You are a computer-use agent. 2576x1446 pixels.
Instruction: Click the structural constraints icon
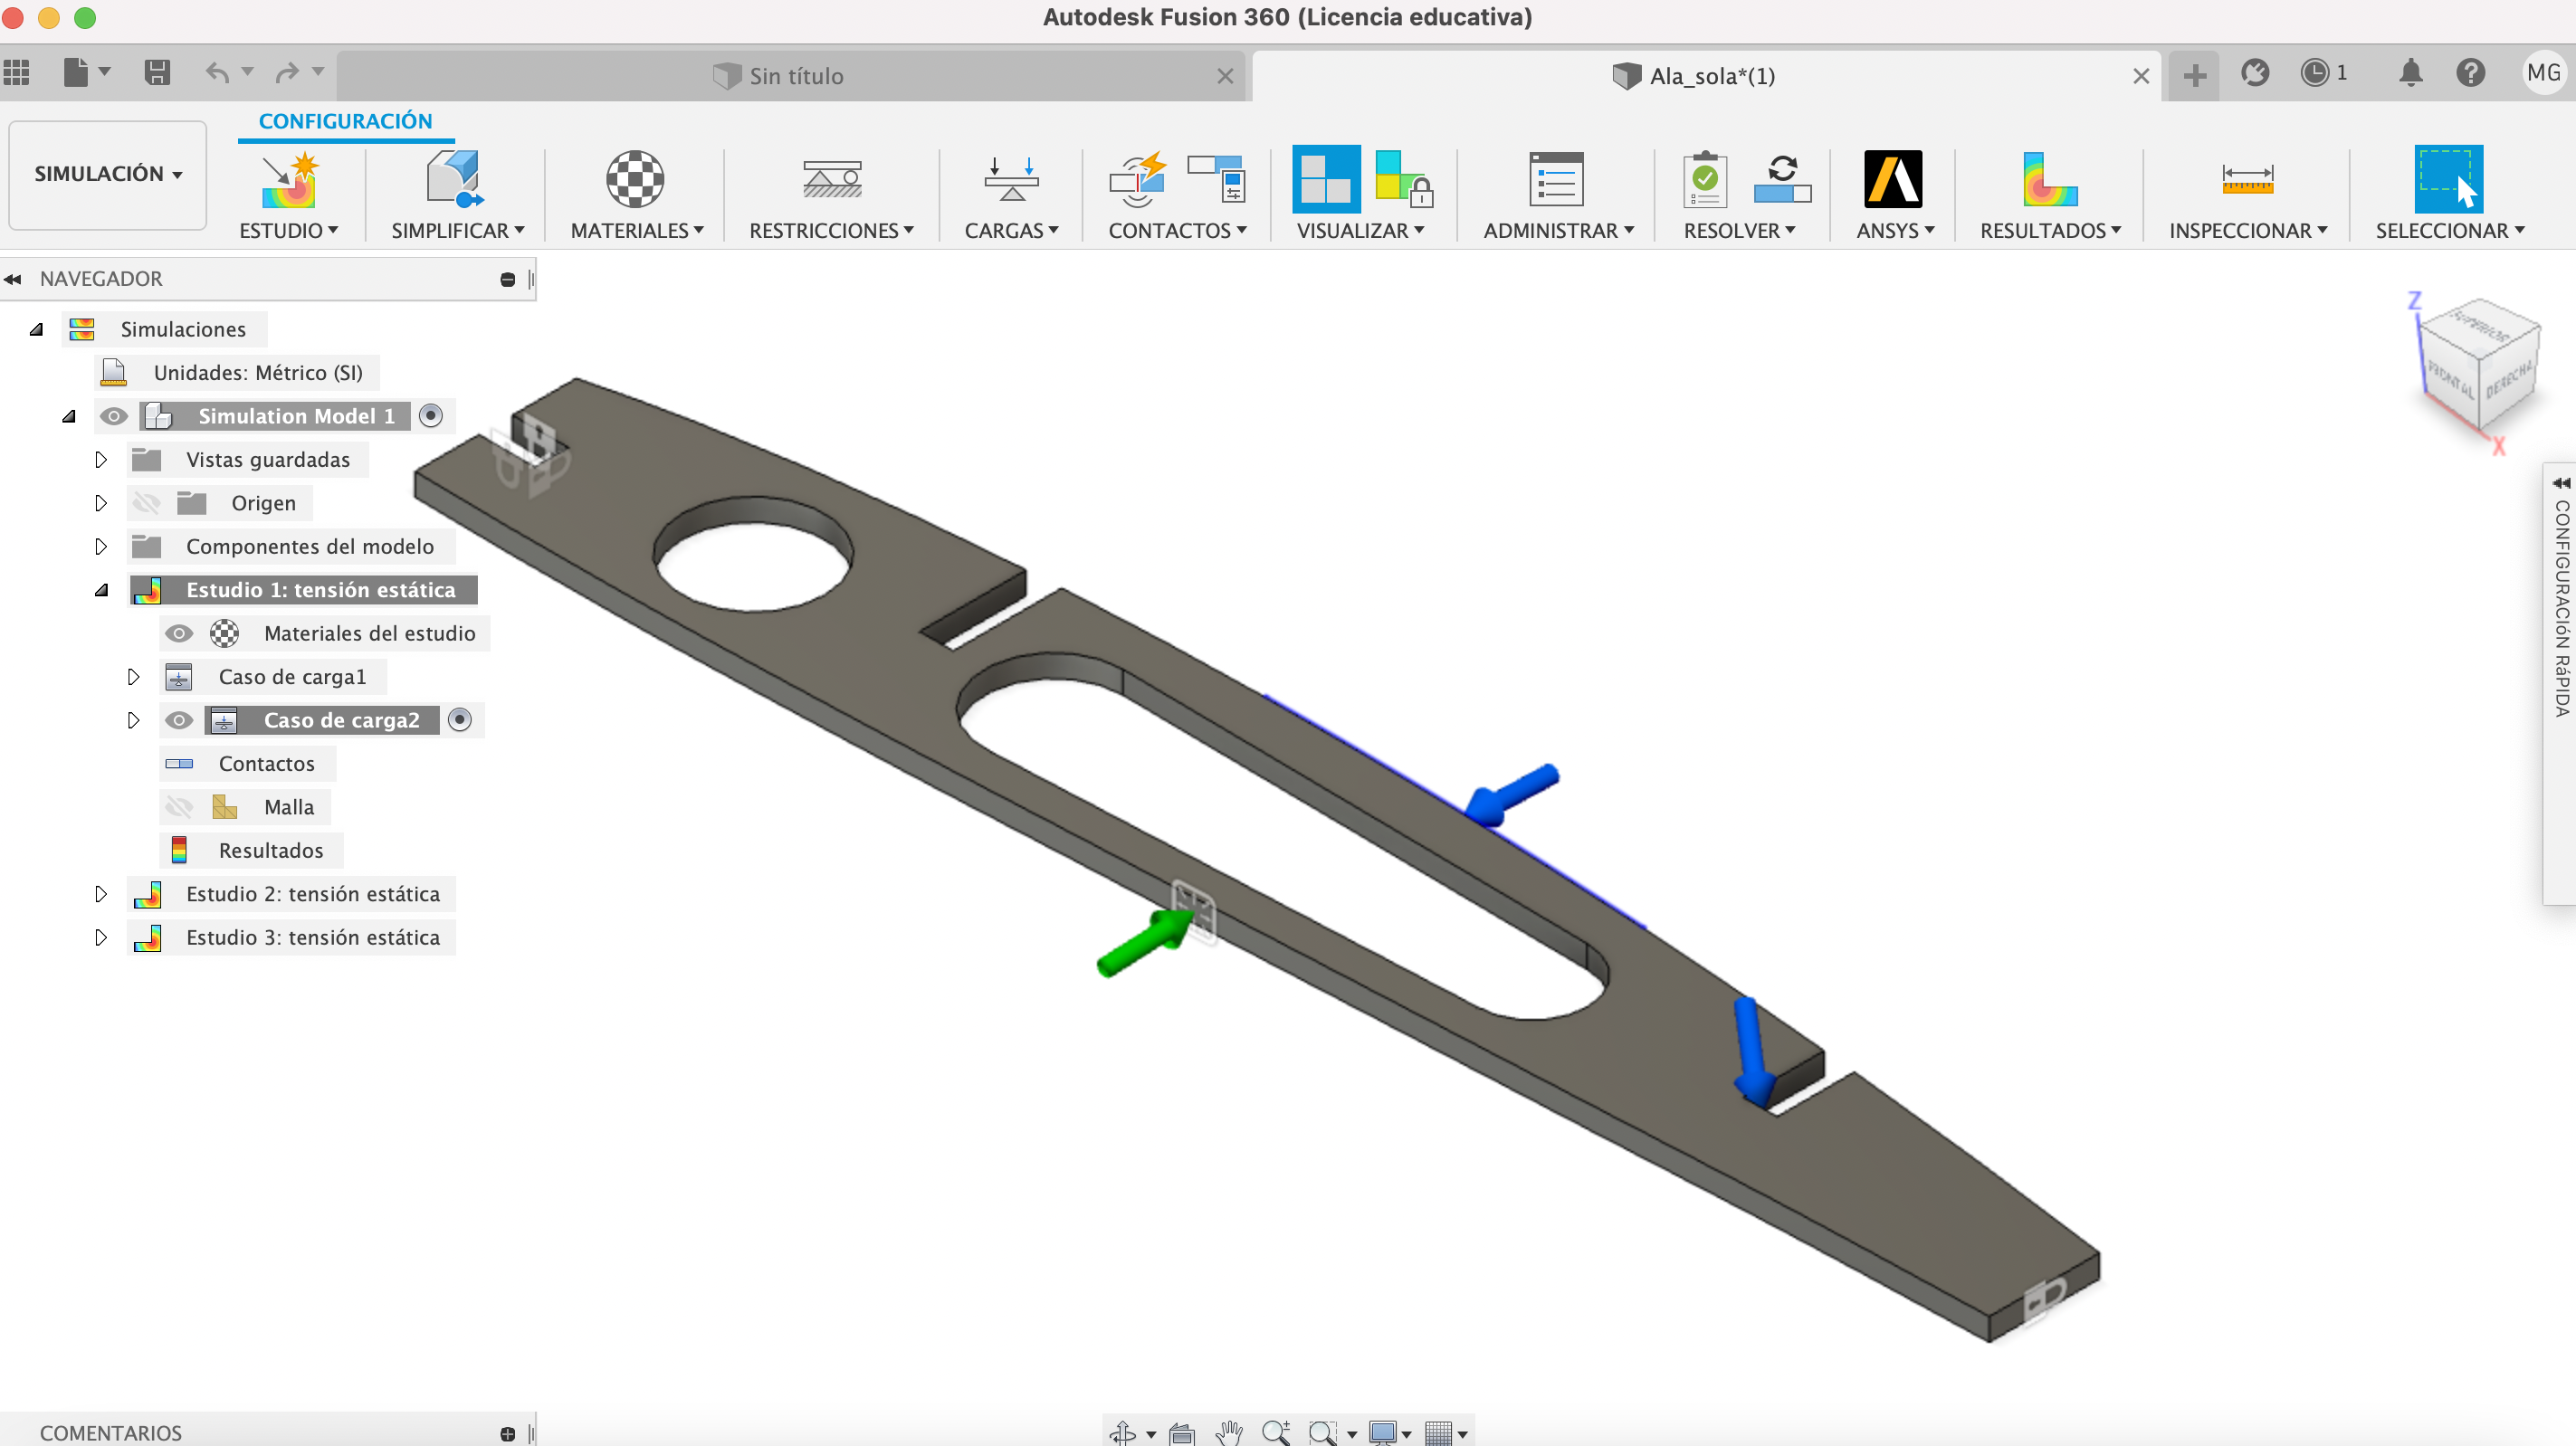[x=832, y=180]
